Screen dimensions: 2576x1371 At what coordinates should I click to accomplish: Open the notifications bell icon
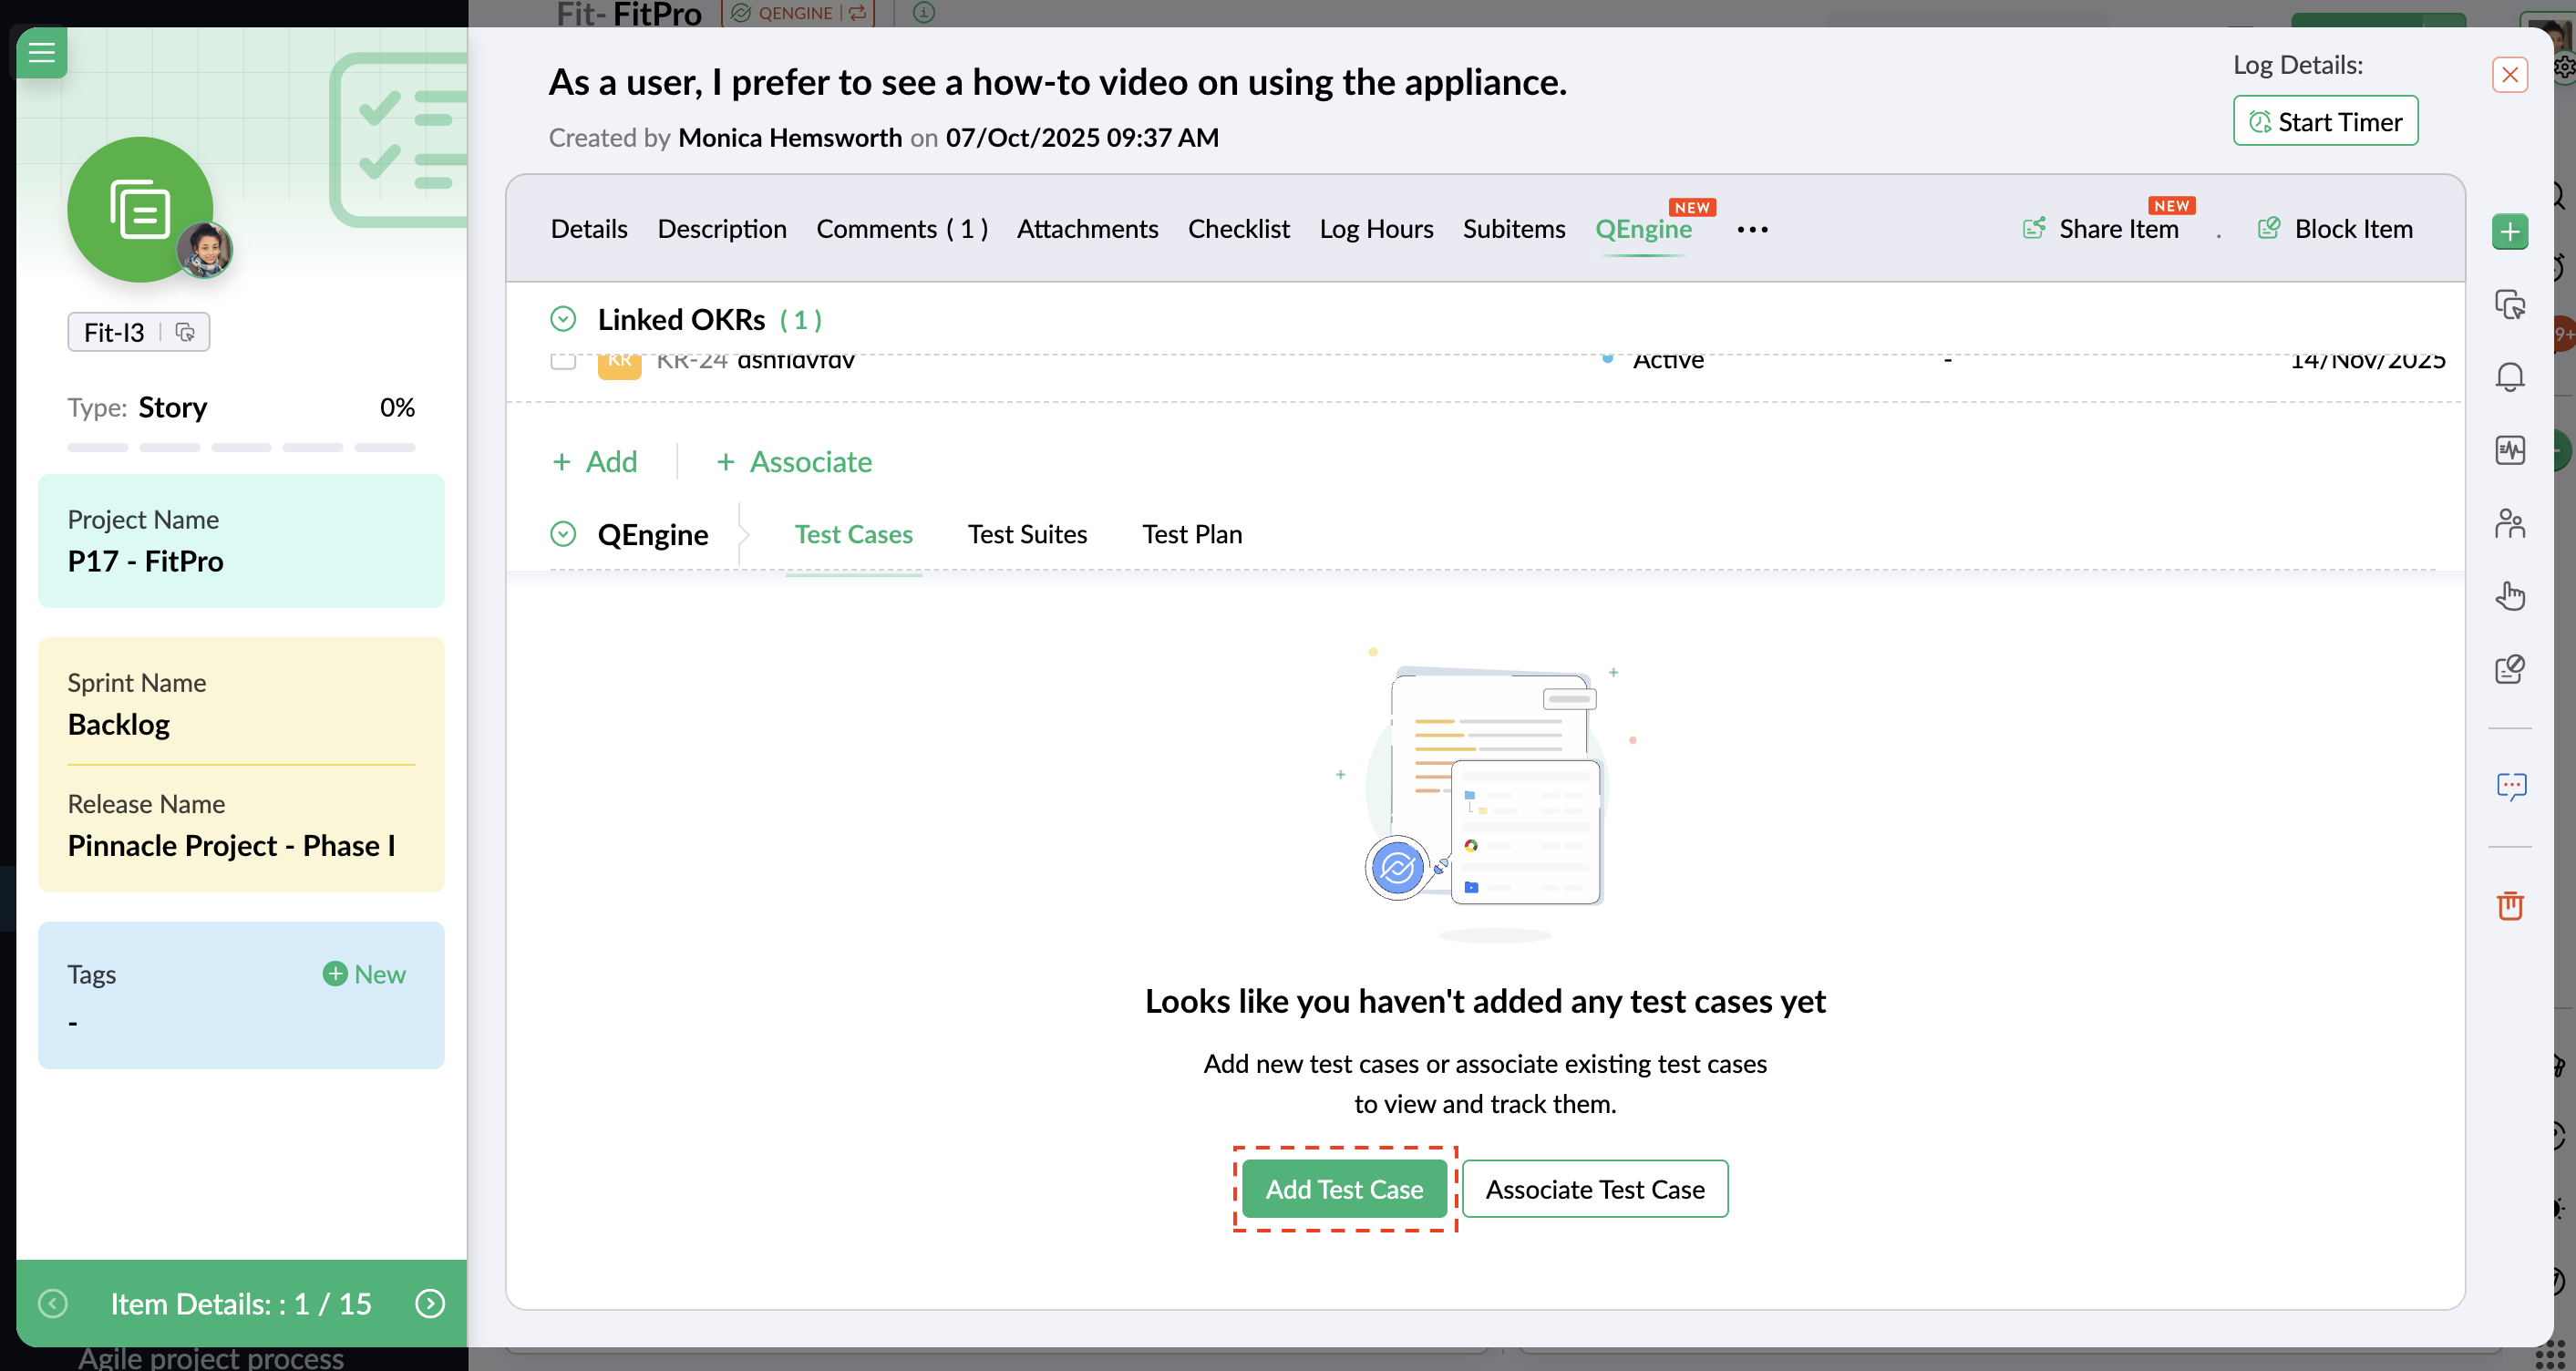pos(2509,377)
